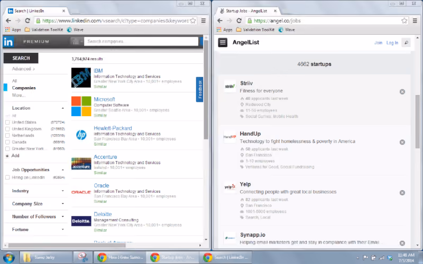Reload the AngelList jobs page
Image resolution: width=423 pixels, height=264 pixels.
[239, 21]
